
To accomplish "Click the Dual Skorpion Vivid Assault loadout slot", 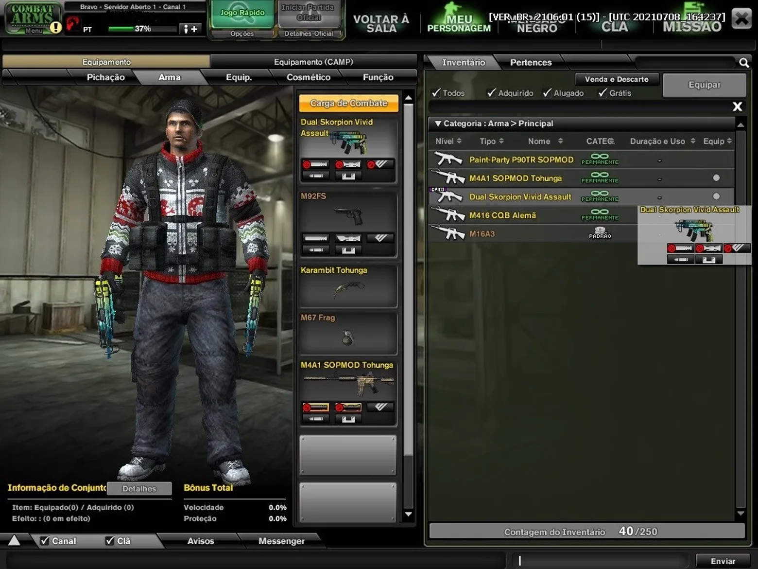I will pos(348,150).
